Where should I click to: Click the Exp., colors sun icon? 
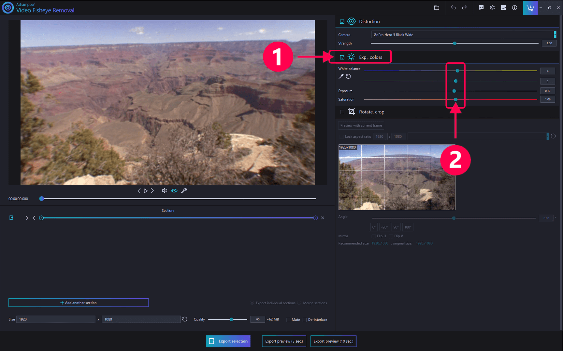(x=351, y=57)
